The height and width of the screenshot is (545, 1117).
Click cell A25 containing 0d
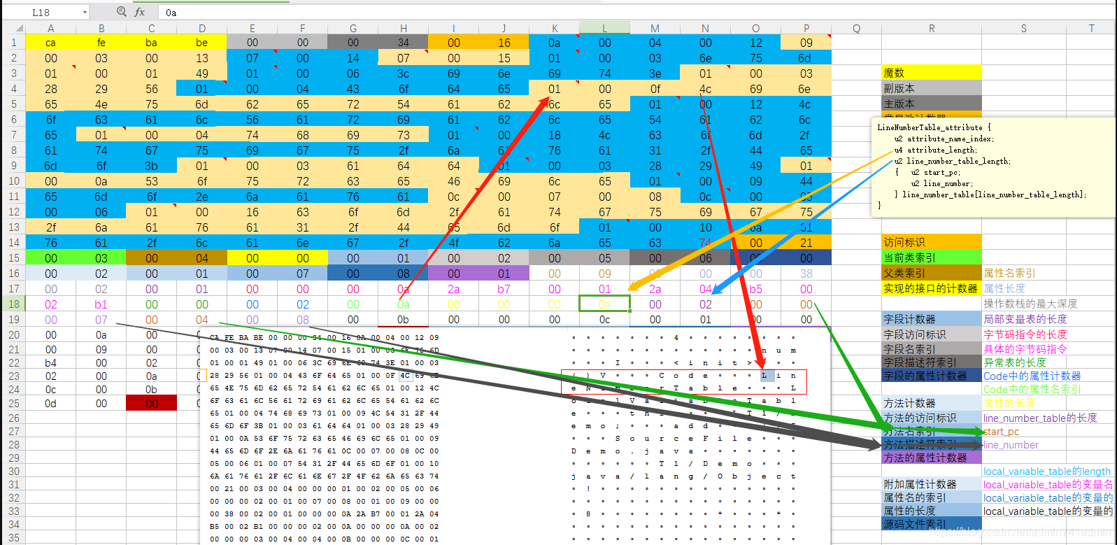point(51,404)
